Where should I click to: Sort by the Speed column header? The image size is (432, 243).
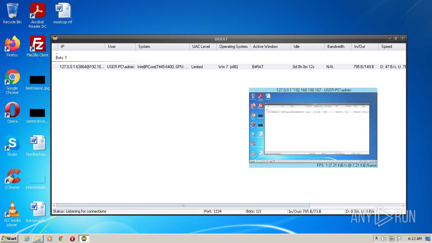[392, 47]
